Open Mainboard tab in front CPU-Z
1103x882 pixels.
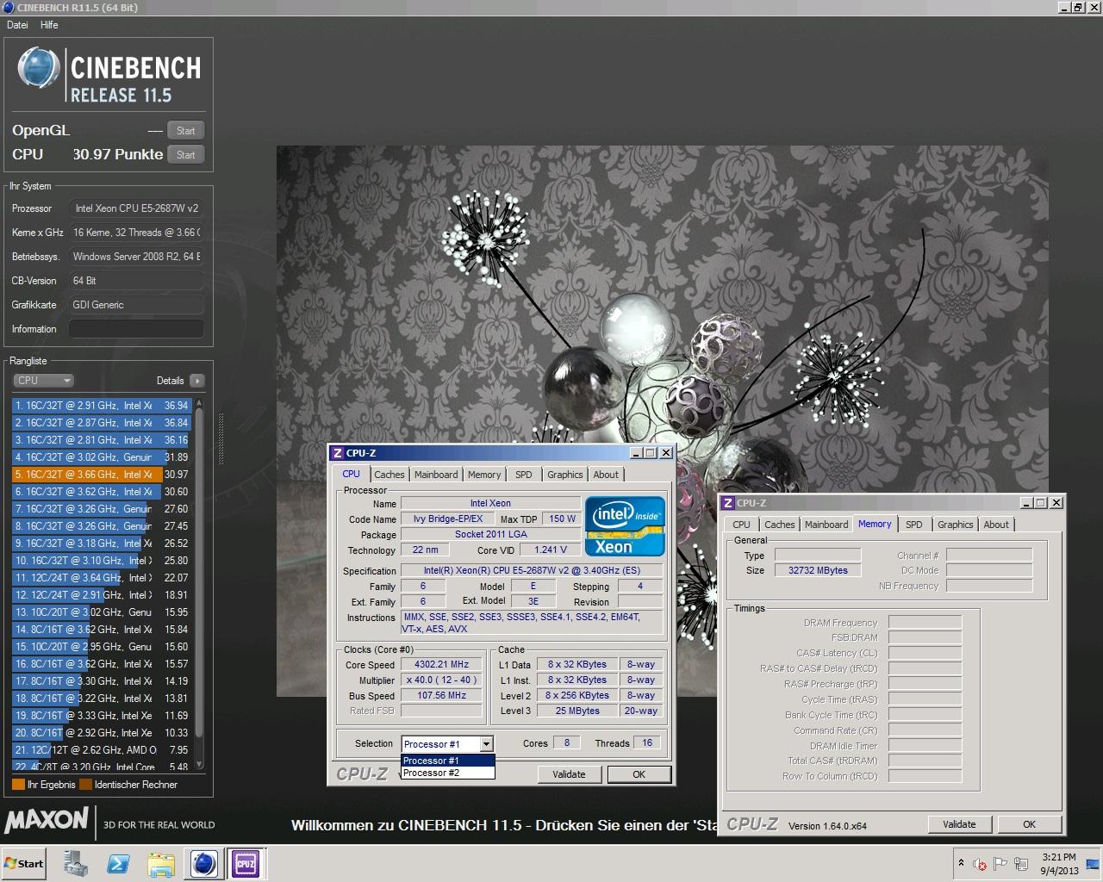(436, 475)
